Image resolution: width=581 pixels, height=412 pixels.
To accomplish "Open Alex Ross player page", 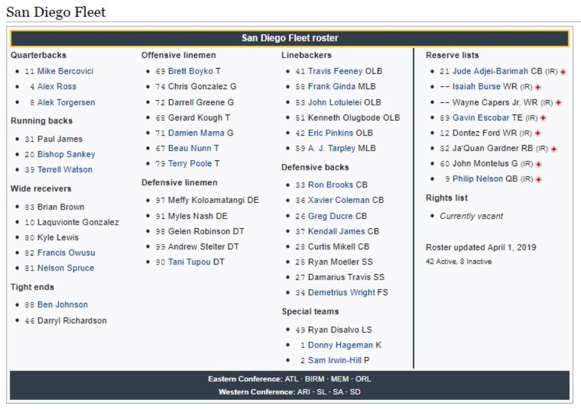I will 57,87.
